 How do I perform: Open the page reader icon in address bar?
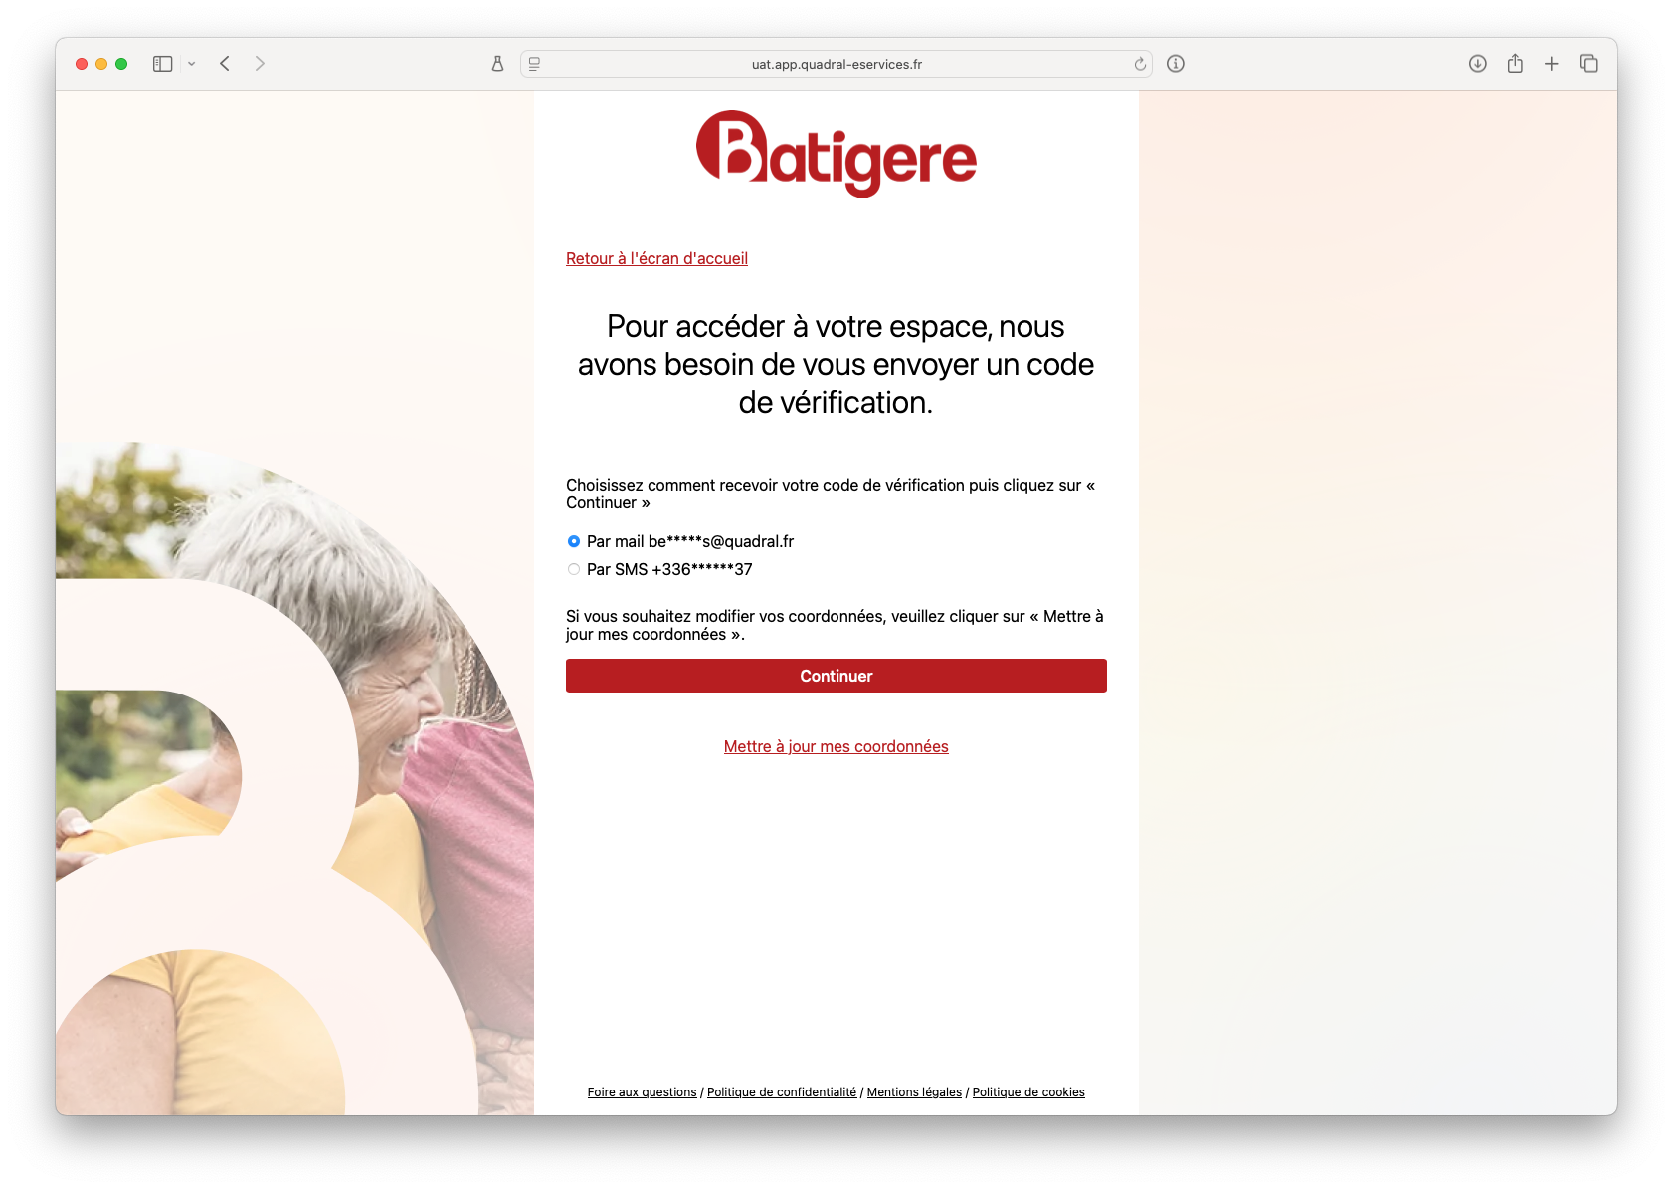point(534,64)
